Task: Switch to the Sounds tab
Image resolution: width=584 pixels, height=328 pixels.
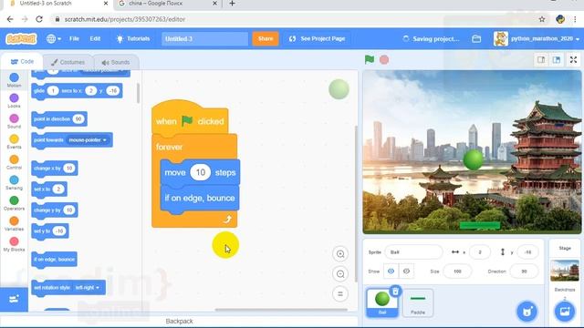Action: 116,62
